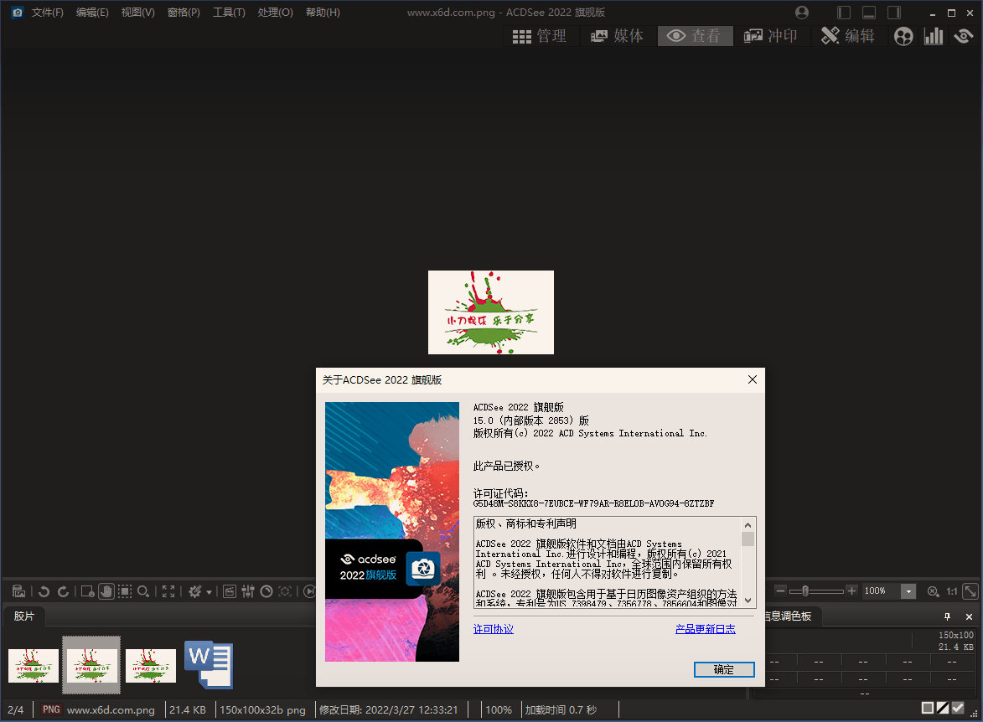Click the magnifier zoom tool icon
This screenshot has height=722, width=983.
[144, 590]
